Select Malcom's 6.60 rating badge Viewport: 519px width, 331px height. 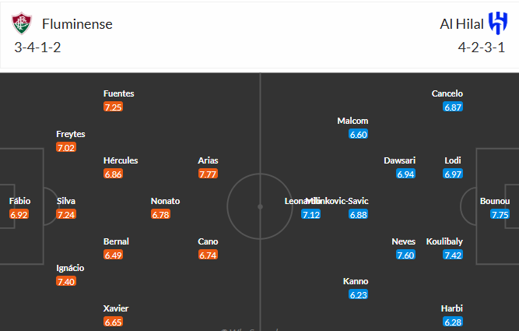[358, 135]
